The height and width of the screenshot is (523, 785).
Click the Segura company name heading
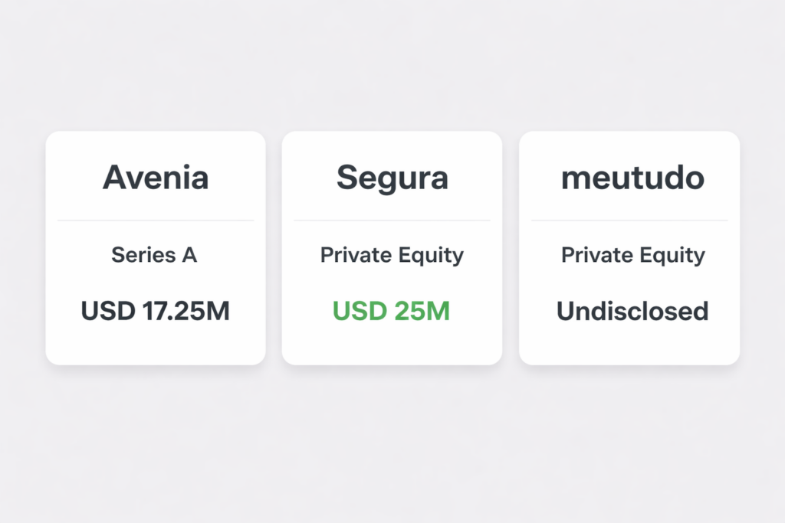click(392, 178)
